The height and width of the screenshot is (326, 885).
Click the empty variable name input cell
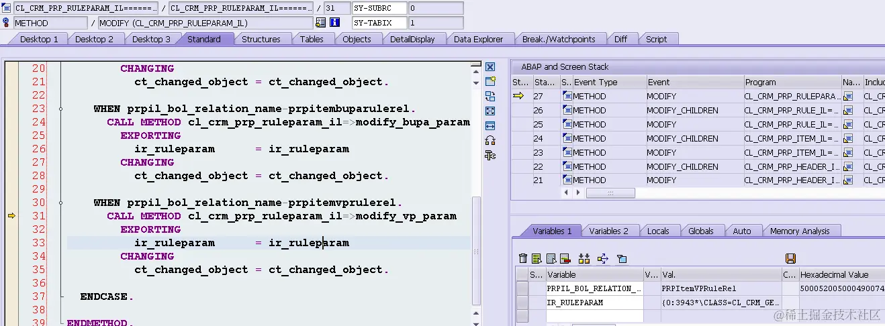pyautogui.click(x=594, y=316)
